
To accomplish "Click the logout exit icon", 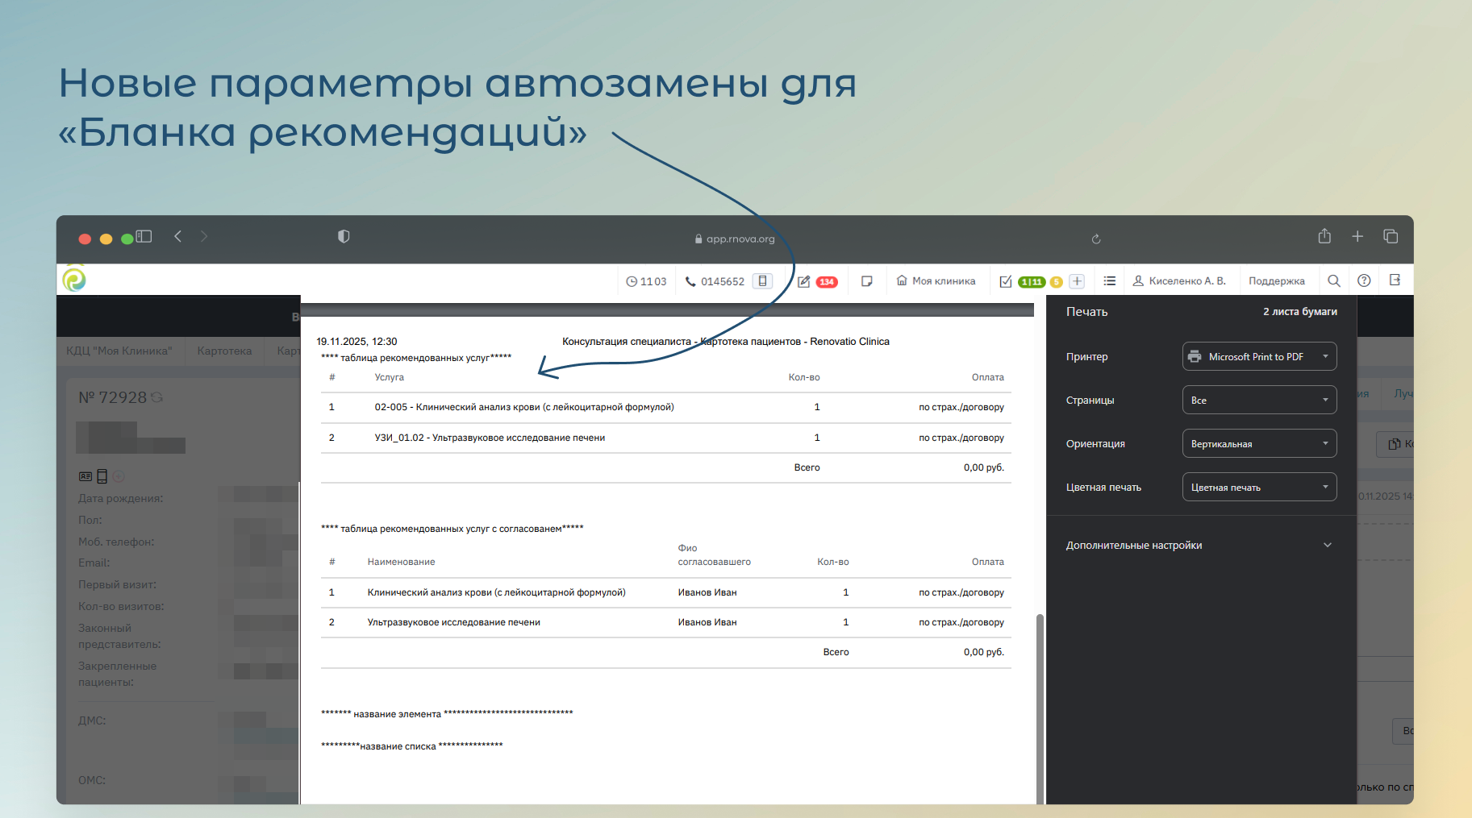I will [x=1395, y=280].
